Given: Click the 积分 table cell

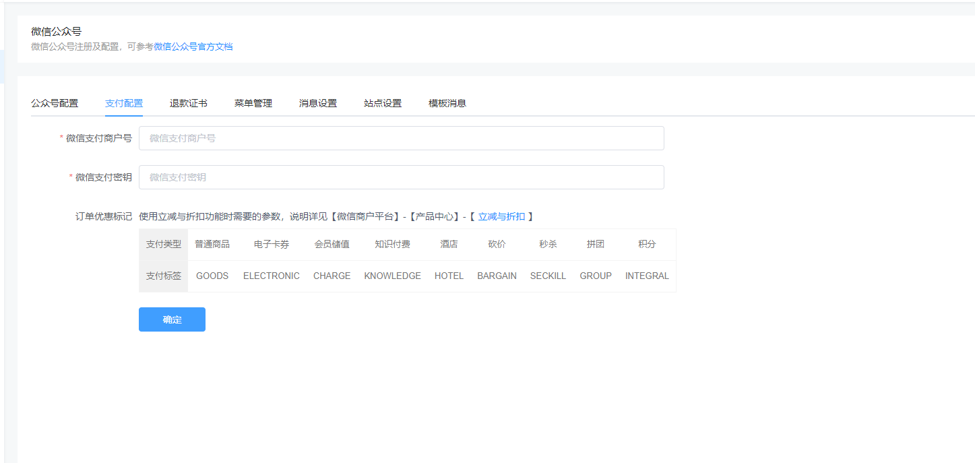Looking at the screenshot, I should point(647,244).
